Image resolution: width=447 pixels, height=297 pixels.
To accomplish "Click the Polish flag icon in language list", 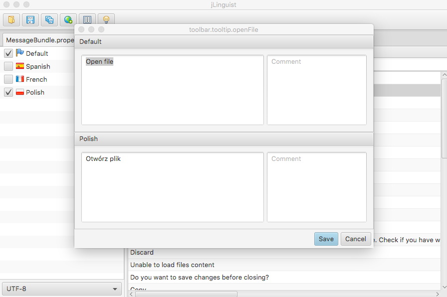I will coord(20,92).
